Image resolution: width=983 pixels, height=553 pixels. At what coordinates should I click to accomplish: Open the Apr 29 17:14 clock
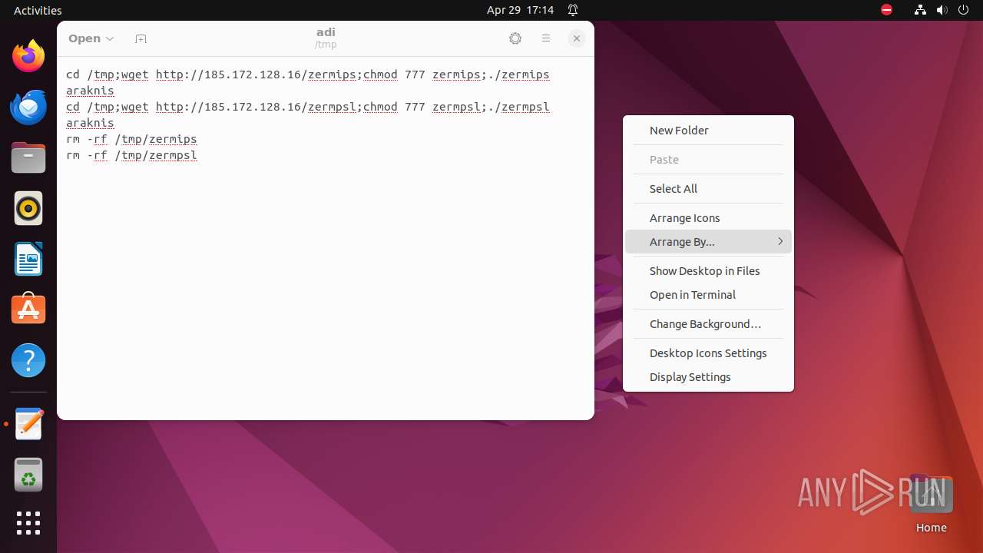point(520,10)
